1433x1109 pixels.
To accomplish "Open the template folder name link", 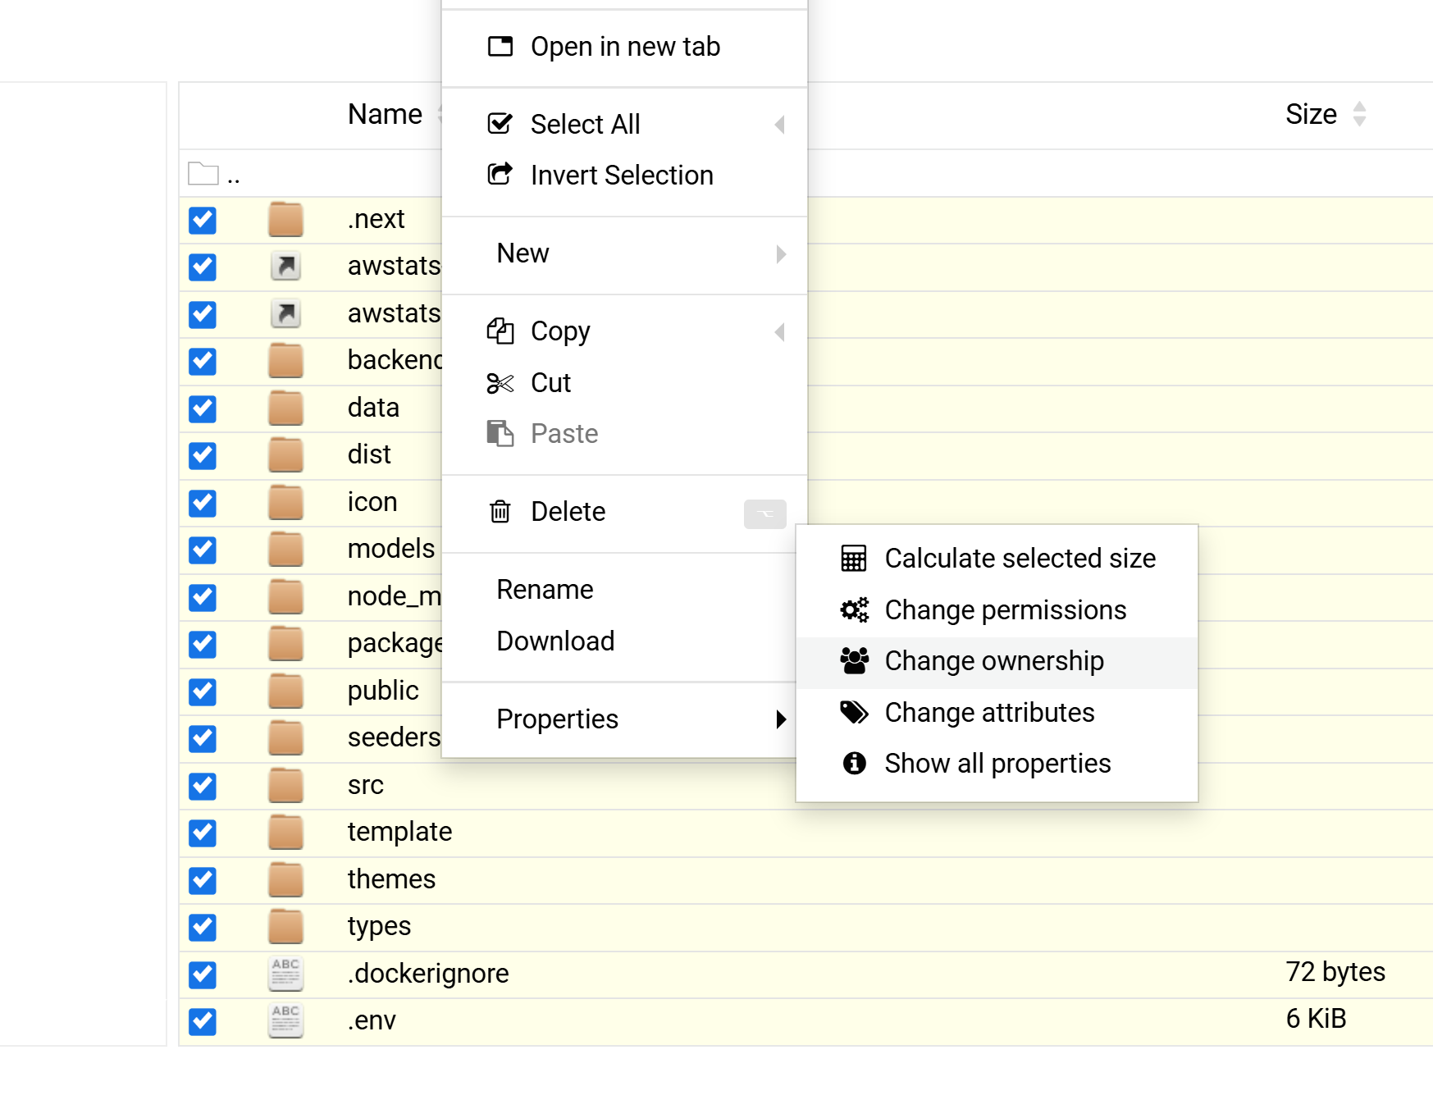I will point(399,832).
